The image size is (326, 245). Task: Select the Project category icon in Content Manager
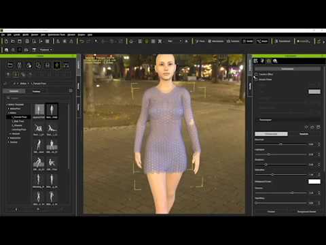(10, 65)
